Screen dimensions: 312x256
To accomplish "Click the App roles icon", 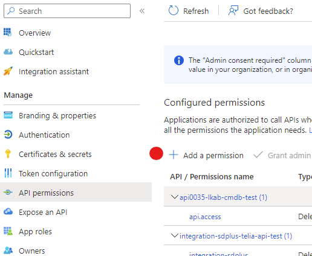I will coord(8,231).
